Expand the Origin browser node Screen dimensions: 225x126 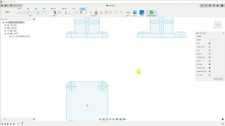(5, 31)
